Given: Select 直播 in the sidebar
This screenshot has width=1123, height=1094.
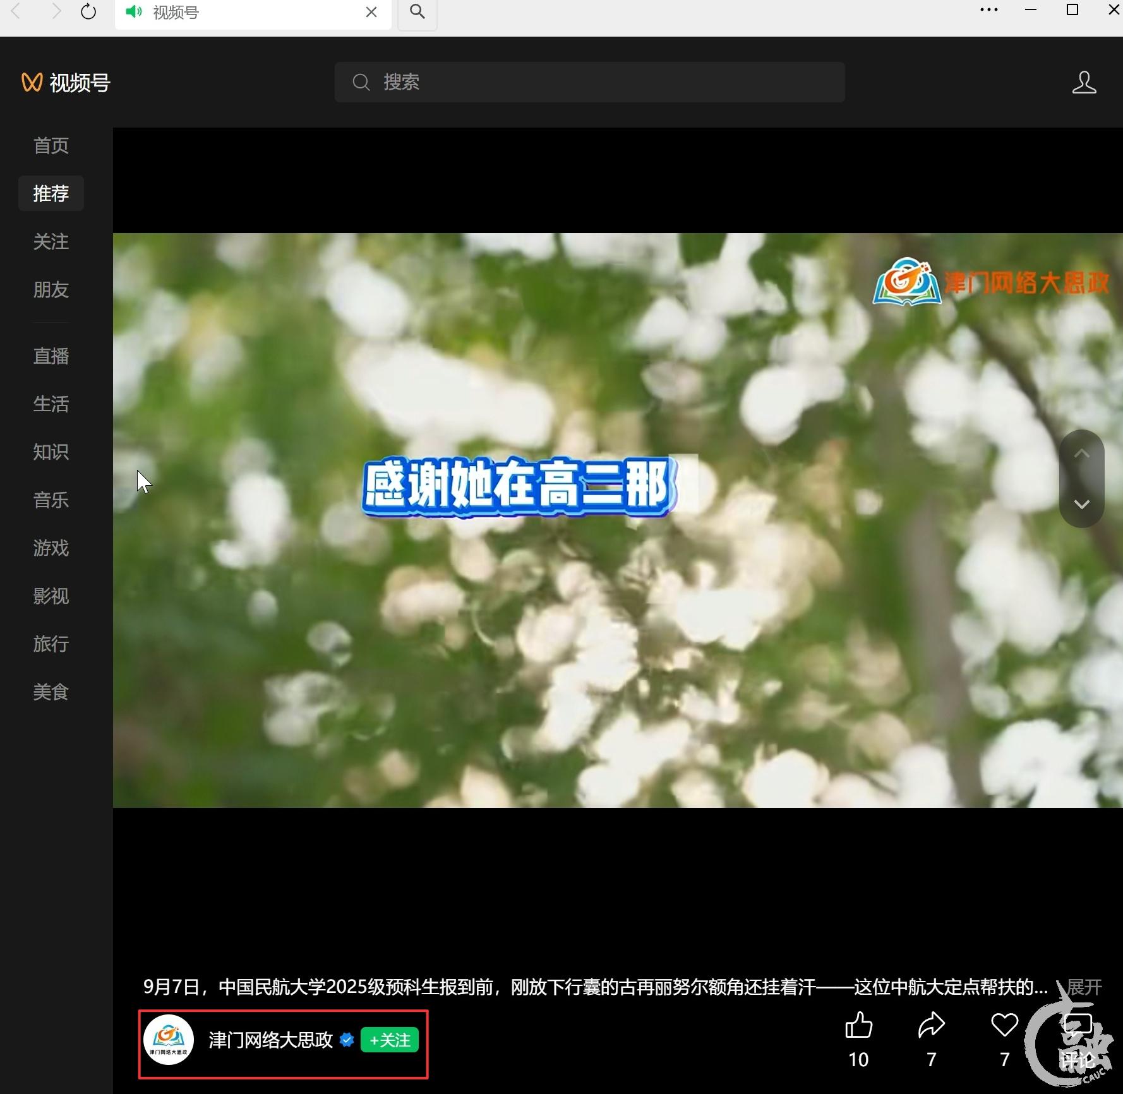Looking at the screenshot, I should [51, 356].
